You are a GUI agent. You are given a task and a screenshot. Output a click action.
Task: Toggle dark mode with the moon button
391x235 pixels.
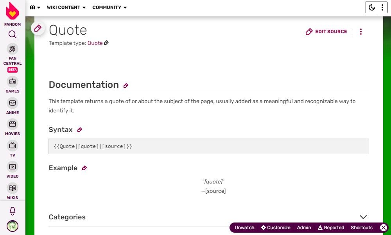pos(371,7)
